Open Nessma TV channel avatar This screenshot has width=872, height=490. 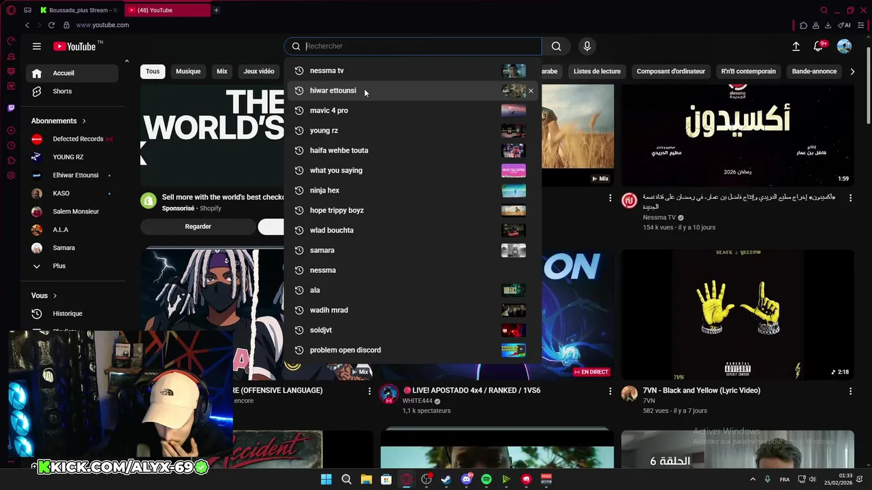[x=629, y=200]
